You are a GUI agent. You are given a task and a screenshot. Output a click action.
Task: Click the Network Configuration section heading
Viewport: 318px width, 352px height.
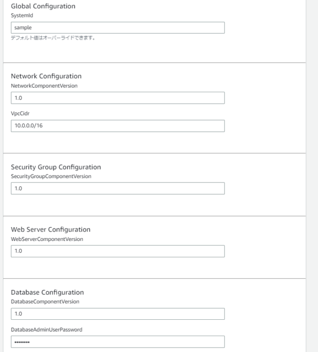(x=46, y=76)
